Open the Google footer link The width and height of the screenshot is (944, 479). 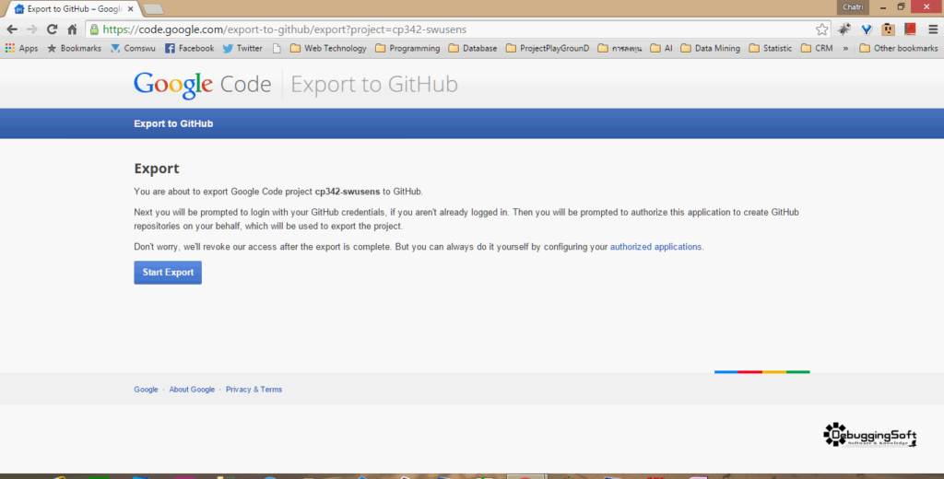click(146, 390)
